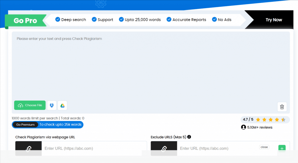Click the user icon beside 5.10M+ reviews
This screenshot has height=163, width=298.
[x=244, y=127]
